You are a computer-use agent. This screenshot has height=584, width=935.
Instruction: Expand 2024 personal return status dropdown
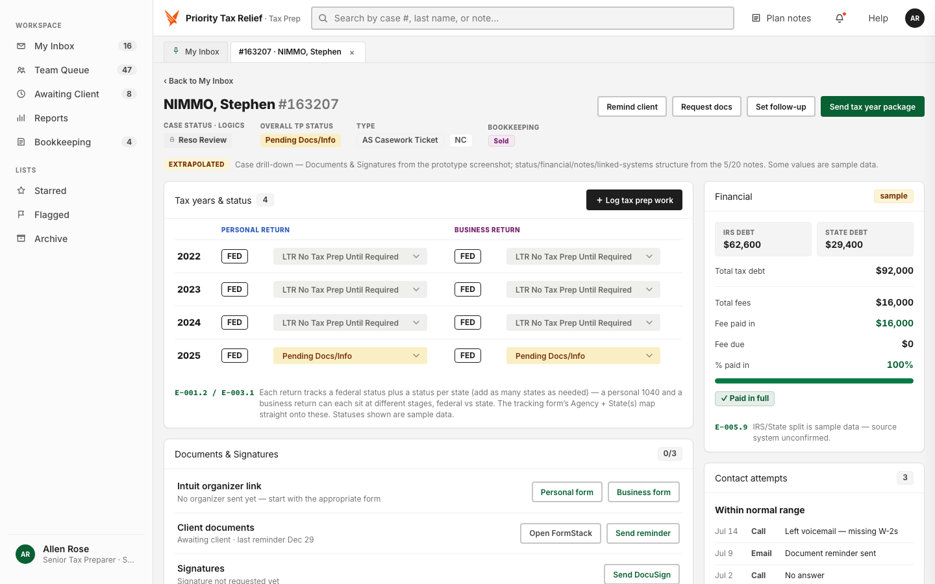[350, 322]
